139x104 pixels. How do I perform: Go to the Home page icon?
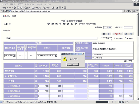pos(21,8)
